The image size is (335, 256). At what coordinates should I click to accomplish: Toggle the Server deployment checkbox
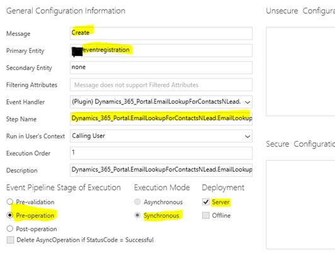click(205, 202)
